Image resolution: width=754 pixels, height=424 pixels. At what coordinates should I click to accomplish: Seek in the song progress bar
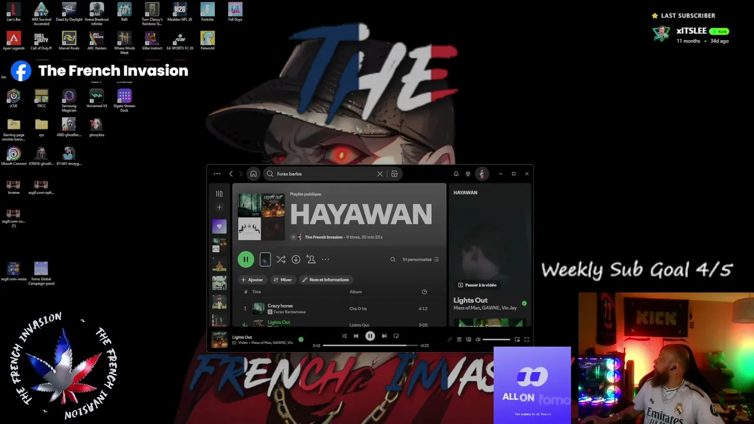pos(370,346)
